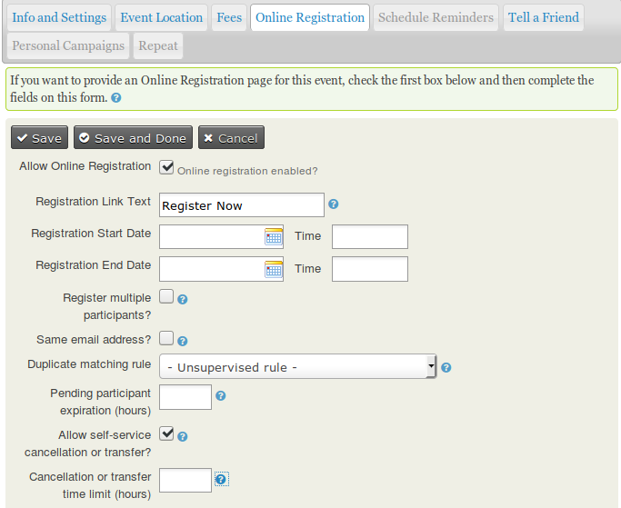This screenshot has height=508, width=621.
Task: Focus the Registration Start Date Time field
Action: (x=369, y=237)
